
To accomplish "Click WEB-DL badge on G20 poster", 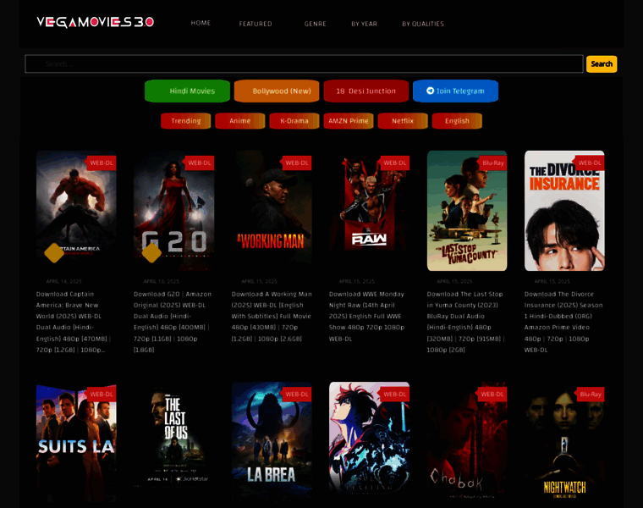I will (x=200, y=163).
